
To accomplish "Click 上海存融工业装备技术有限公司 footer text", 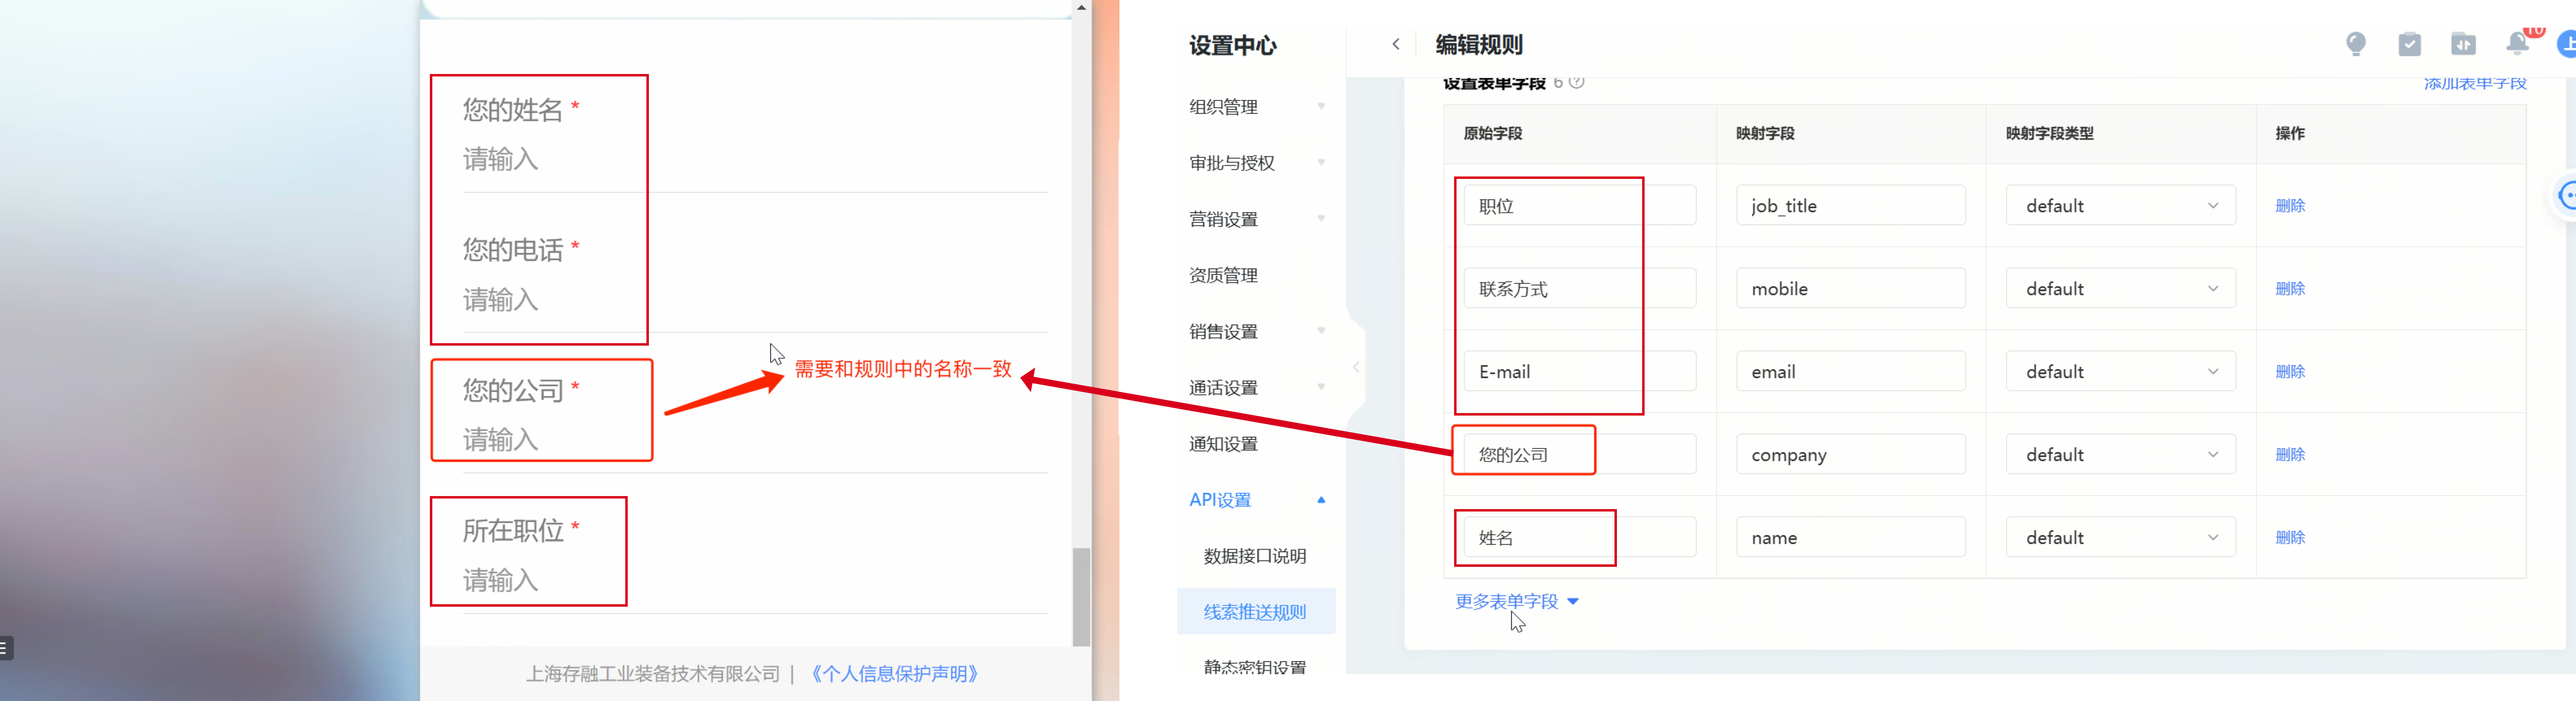I will [x=653, y=674].
